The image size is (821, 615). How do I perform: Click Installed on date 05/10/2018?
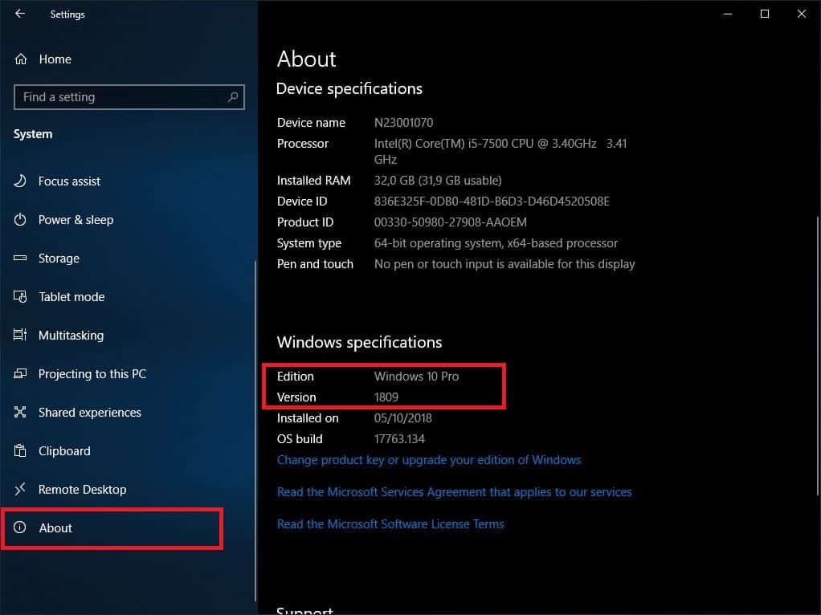(x=403, y=418)
